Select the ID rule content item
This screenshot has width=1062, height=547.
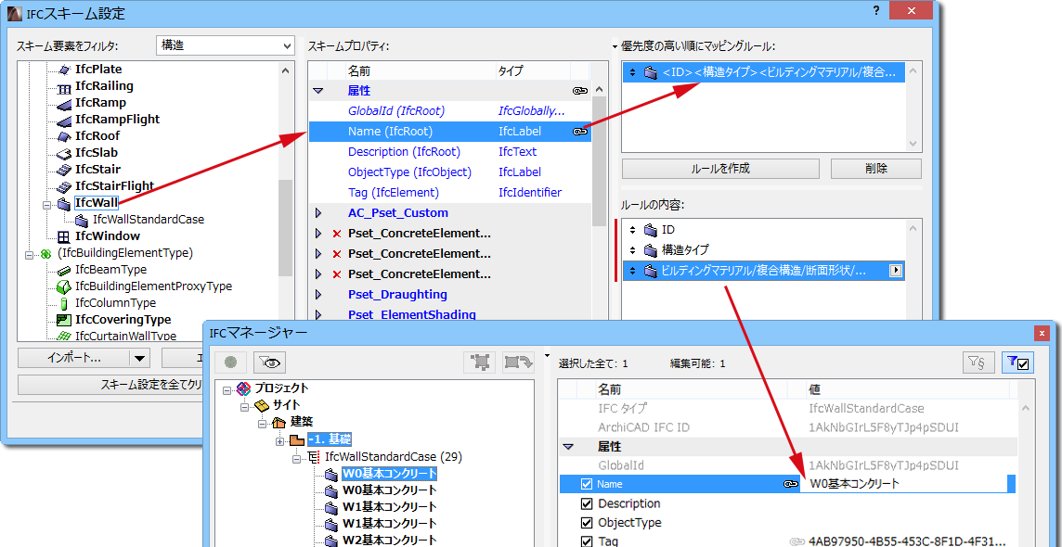pyautogui.click(x=763, y=230)
